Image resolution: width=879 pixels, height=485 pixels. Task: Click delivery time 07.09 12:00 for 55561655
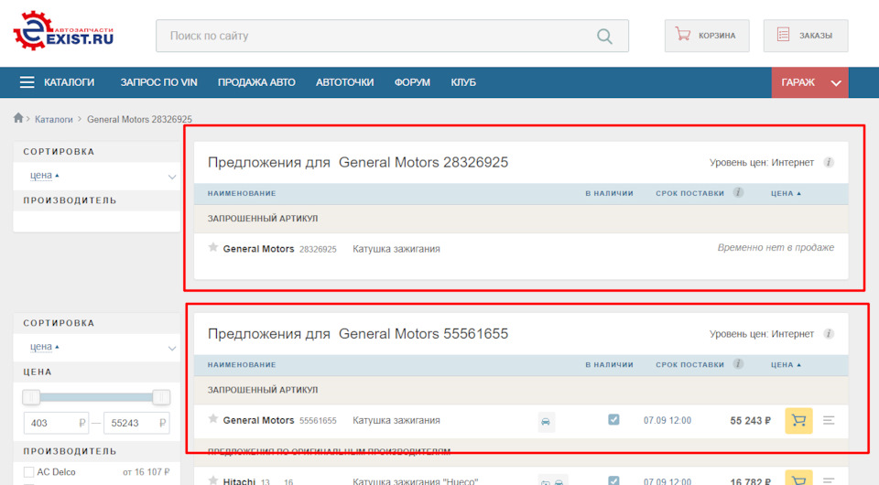(667, 420)
